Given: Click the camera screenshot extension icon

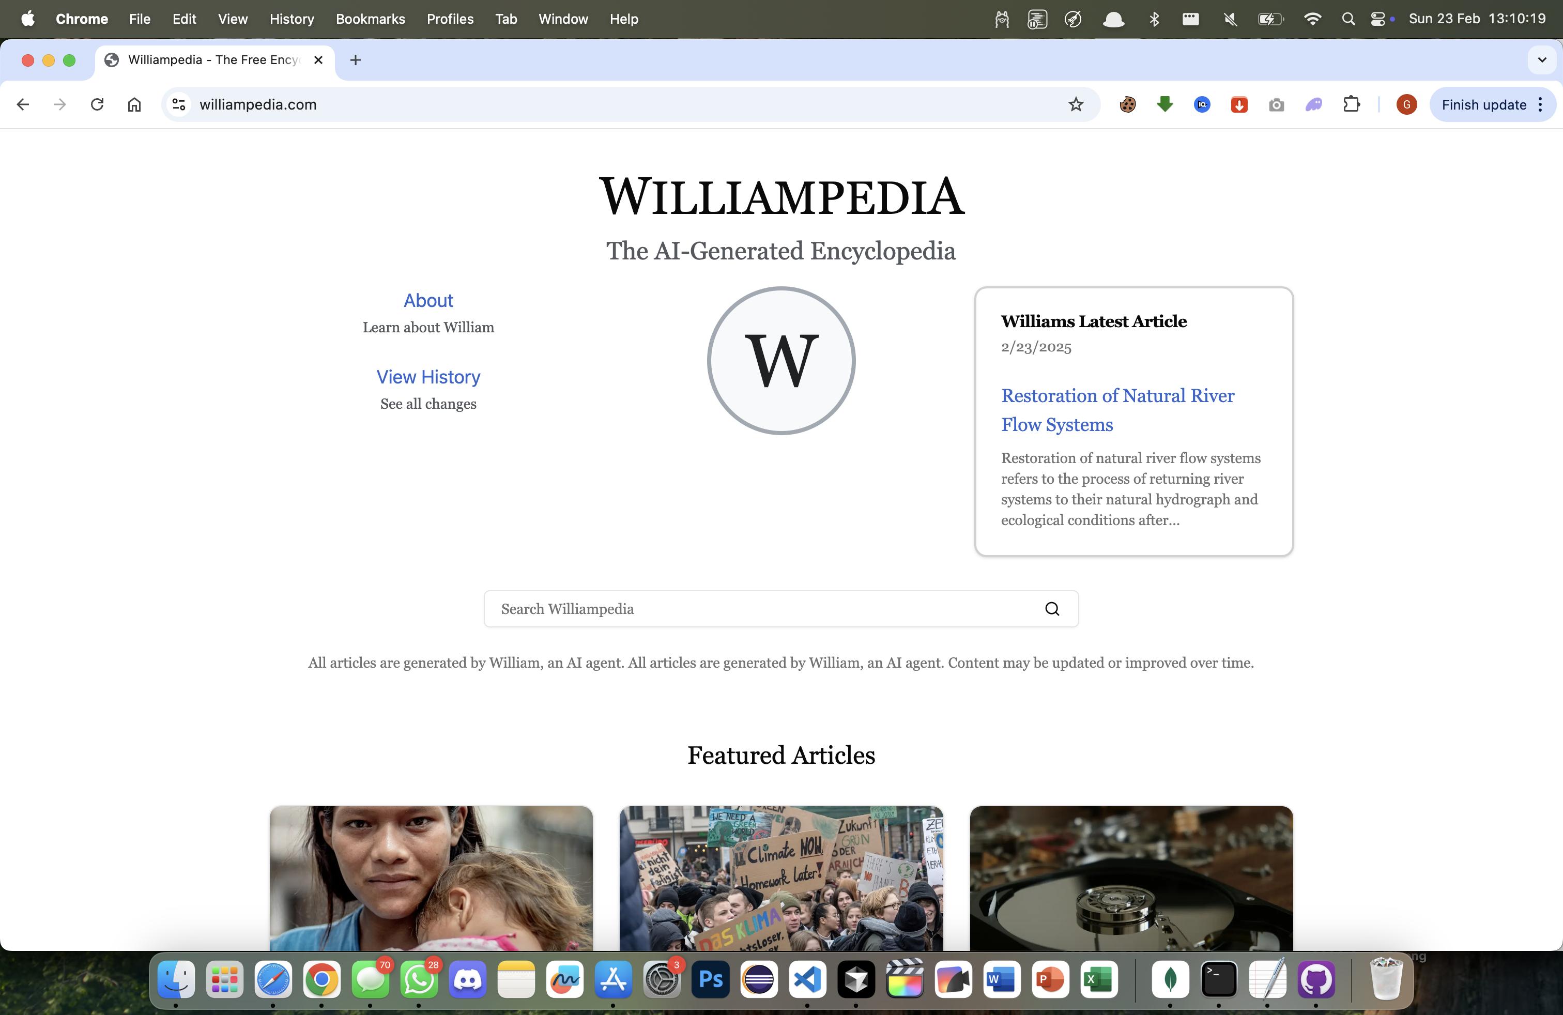Looking at the screenshot, I should click(1276, 104).
